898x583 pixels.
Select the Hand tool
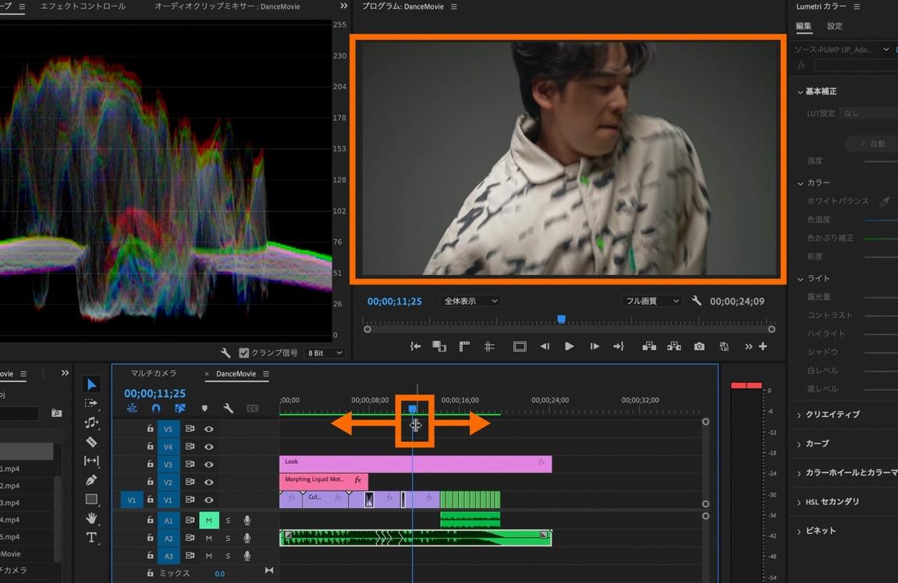pos(91,518)
